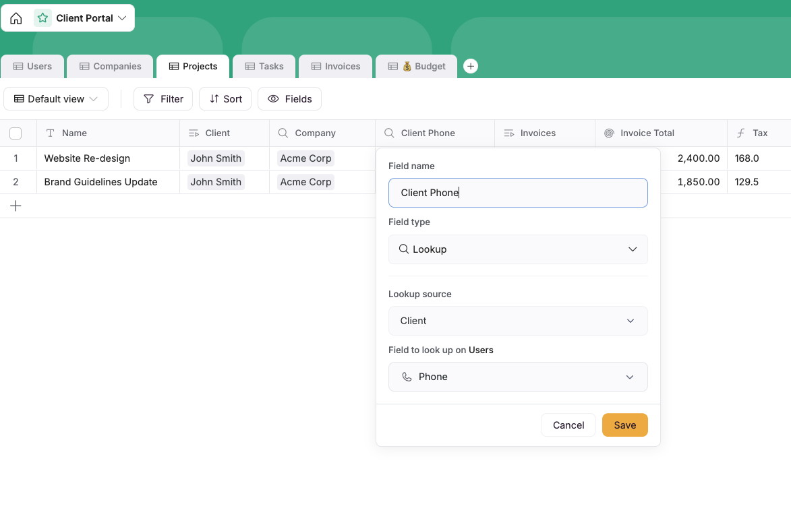The image size is (791, 525).
Task: Go to the home icon
Action: point(16,18)
